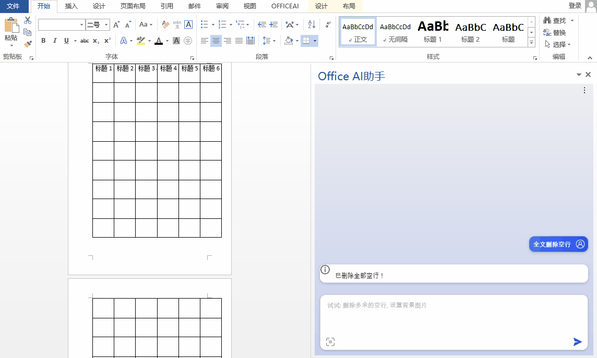The height and width of the screenshot is (358, 597).
Task: Click the increase indent icon
Action: coord(273,24)
